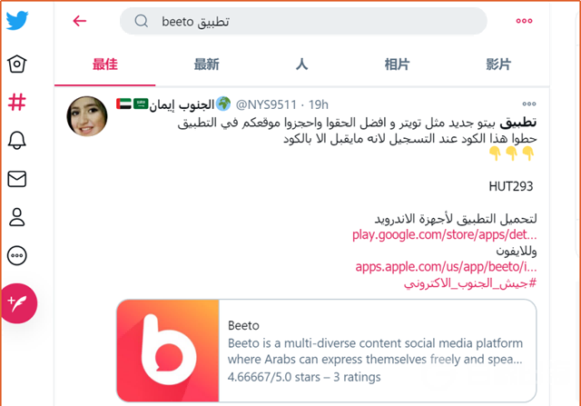Switch to the 相片 (Photos) tab
Viewport: 581px width, 406px height.
pos(397,64)
